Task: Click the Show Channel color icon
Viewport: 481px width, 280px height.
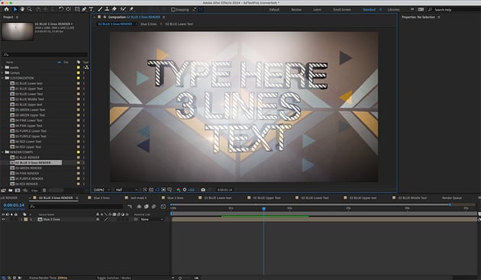Action: (x=179, y=190)
